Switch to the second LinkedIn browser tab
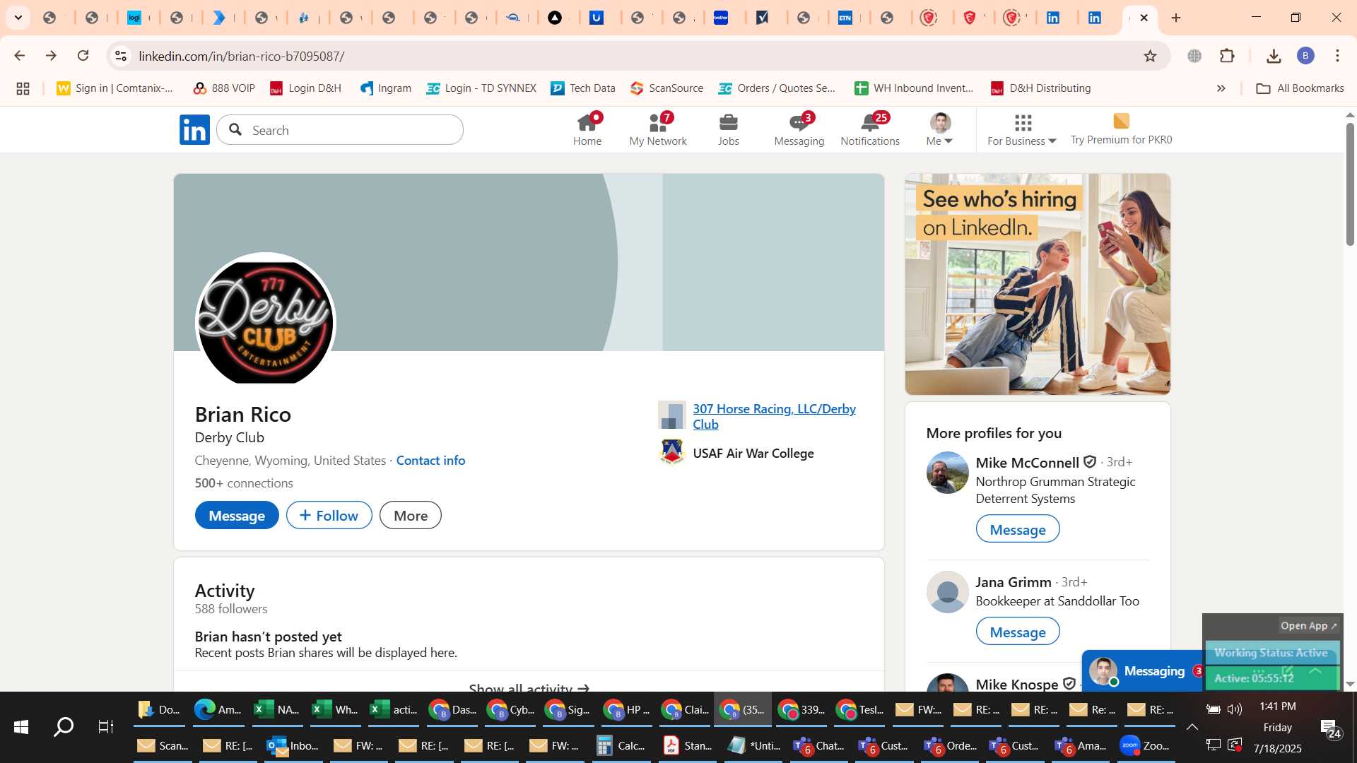The height and width of the screenshot is (763, 1357). coord(1095,18)
